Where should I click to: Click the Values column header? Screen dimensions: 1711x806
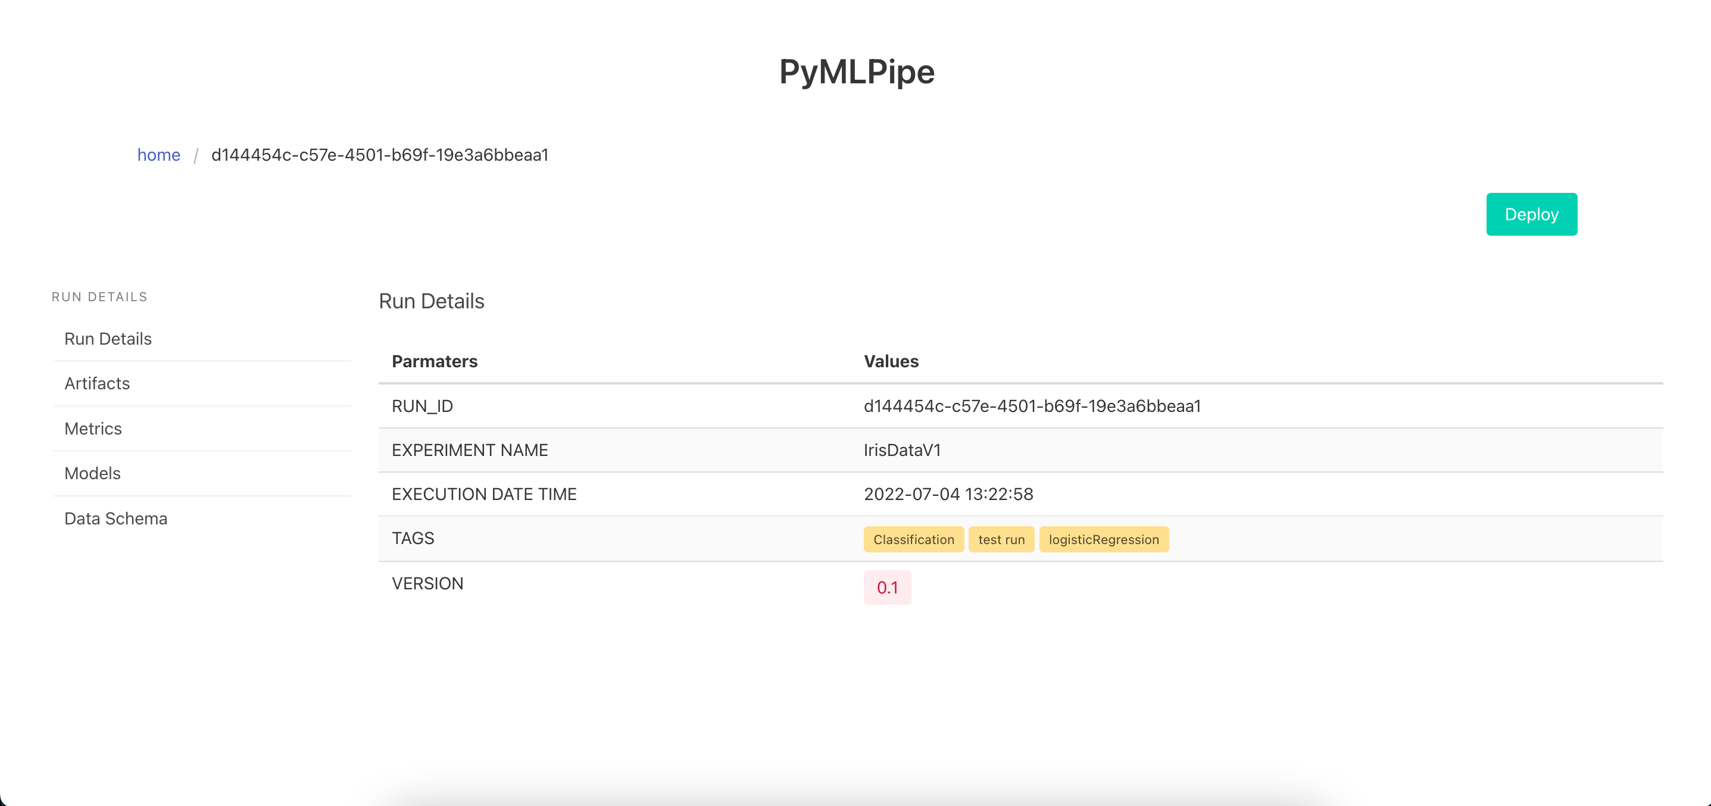point(891,361)
